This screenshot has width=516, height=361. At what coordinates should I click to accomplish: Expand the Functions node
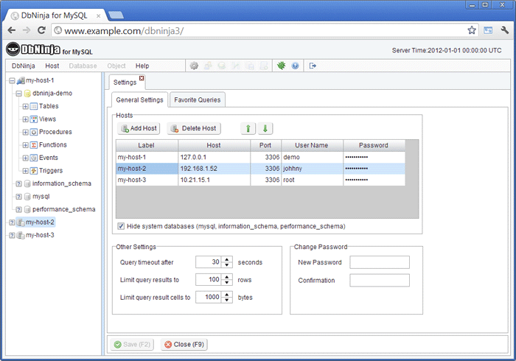pos(25,145)
